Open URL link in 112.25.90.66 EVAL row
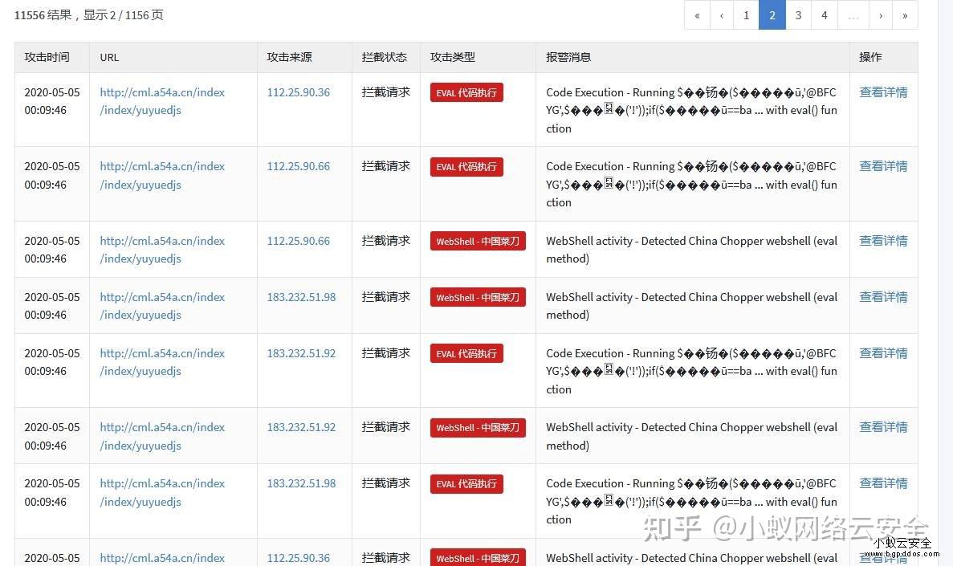This screenshot has height=566, width=953. click(162, 175)
